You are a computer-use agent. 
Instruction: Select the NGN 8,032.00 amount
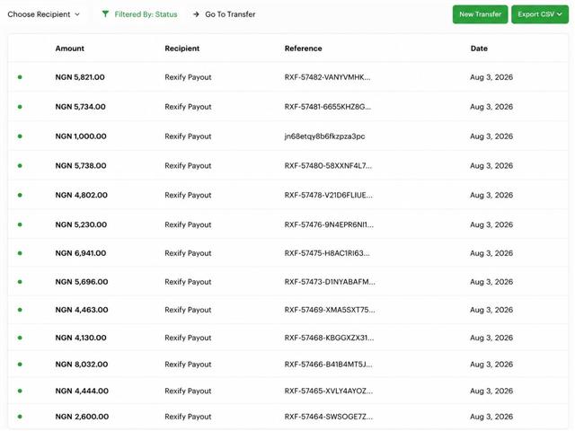[x=82, y=365]
